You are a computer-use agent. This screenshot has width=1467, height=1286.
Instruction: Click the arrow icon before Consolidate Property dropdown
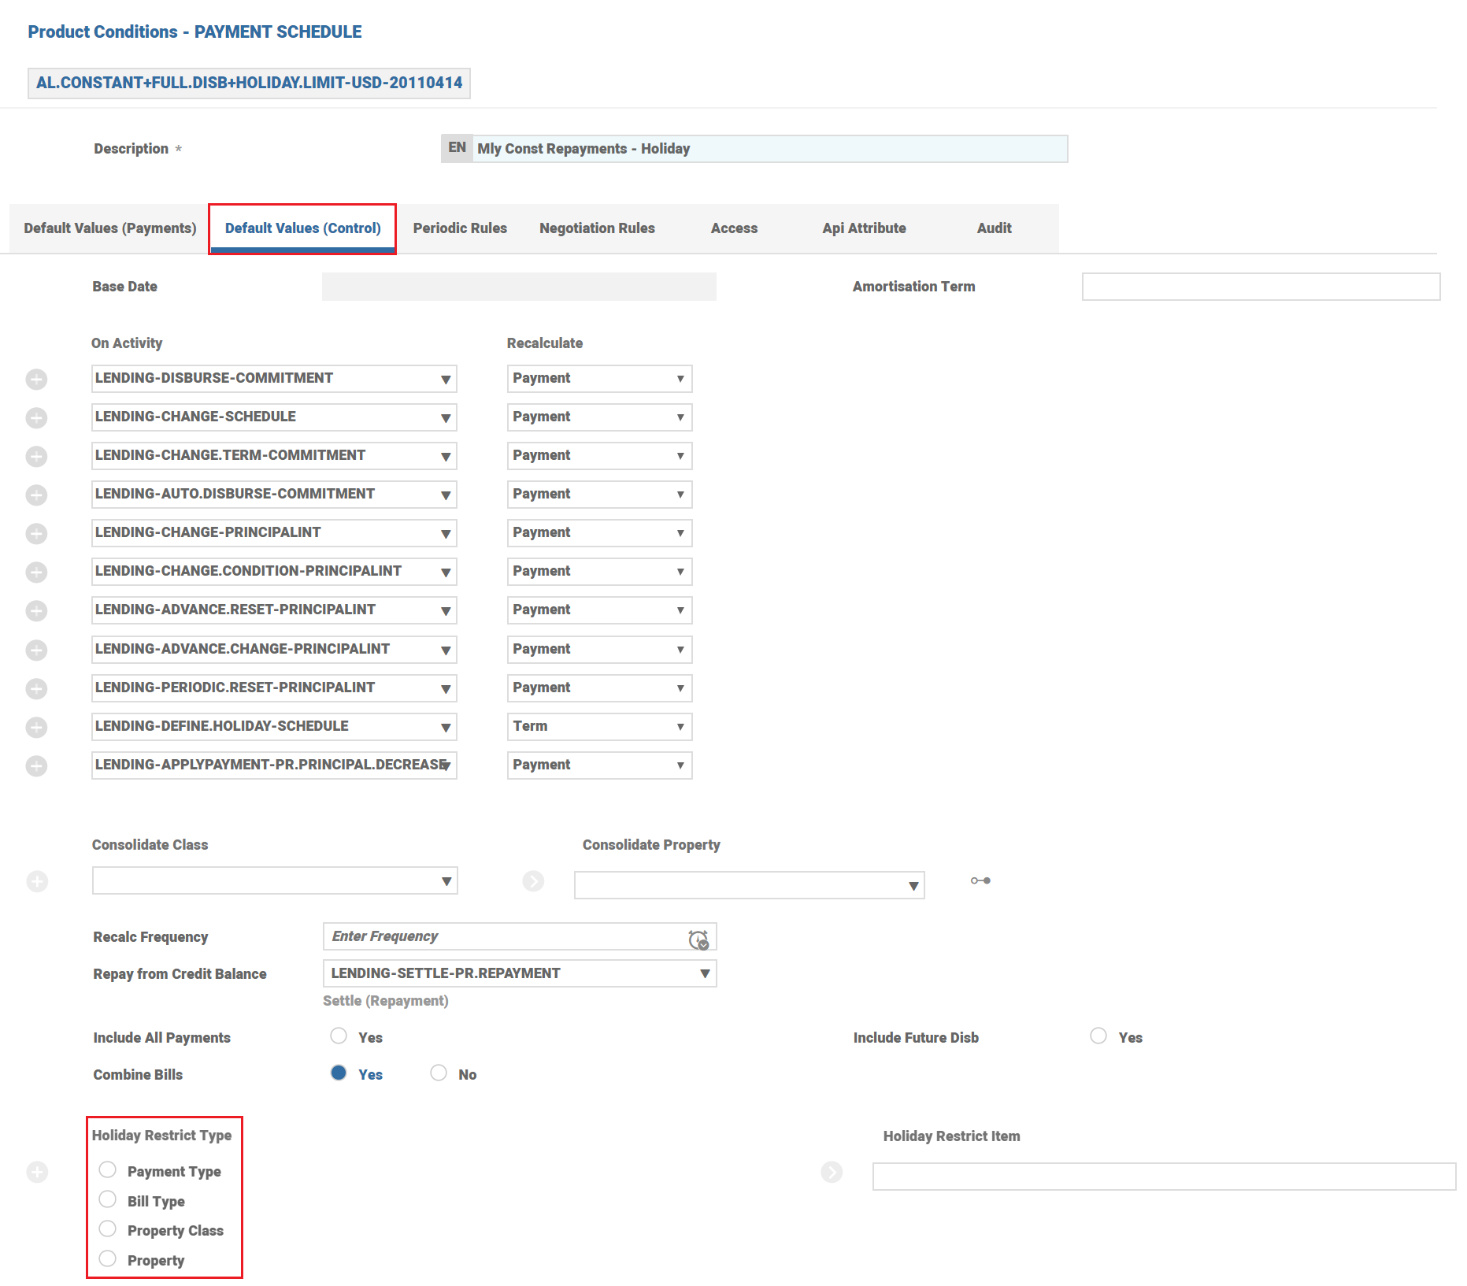[x=533, y=881]
